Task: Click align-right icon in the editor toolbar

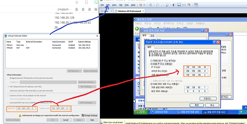Action: coord(89,10)
